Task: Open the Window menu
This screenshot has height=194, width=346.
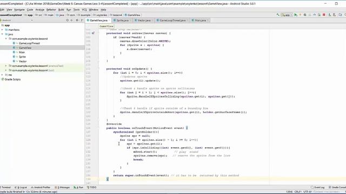Action: [94, 10]
